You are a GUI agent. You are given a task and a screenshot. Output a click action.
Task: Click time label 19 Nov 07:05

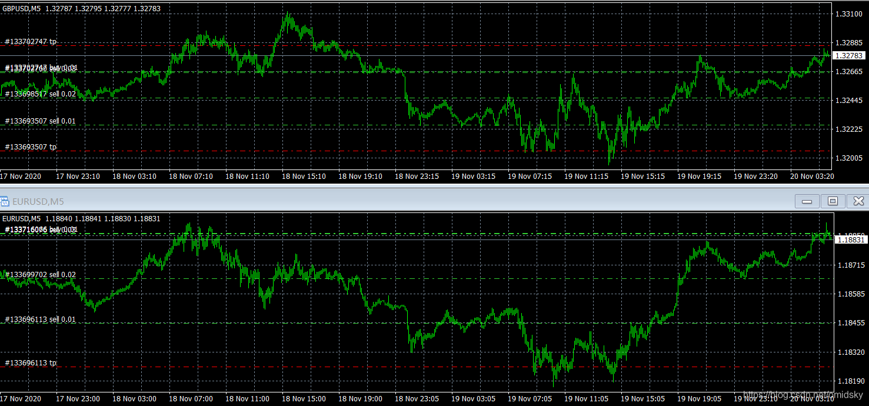(x=530, y=399)
